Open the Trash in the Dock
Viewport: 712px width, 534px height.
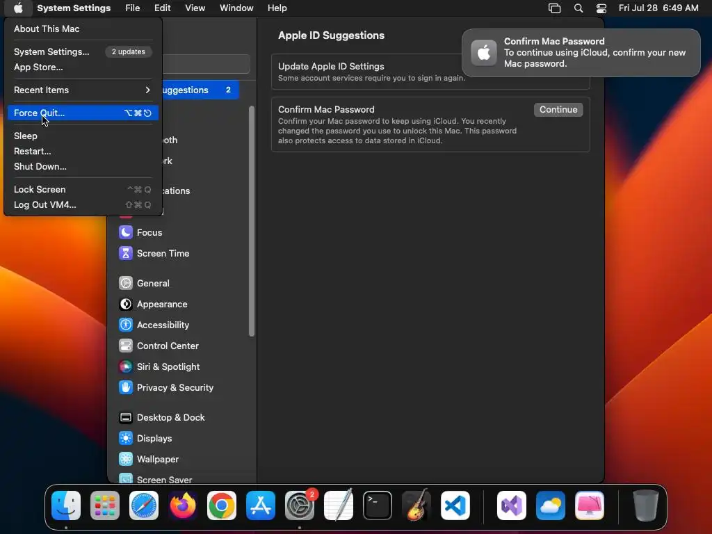(x=646, y=505)
